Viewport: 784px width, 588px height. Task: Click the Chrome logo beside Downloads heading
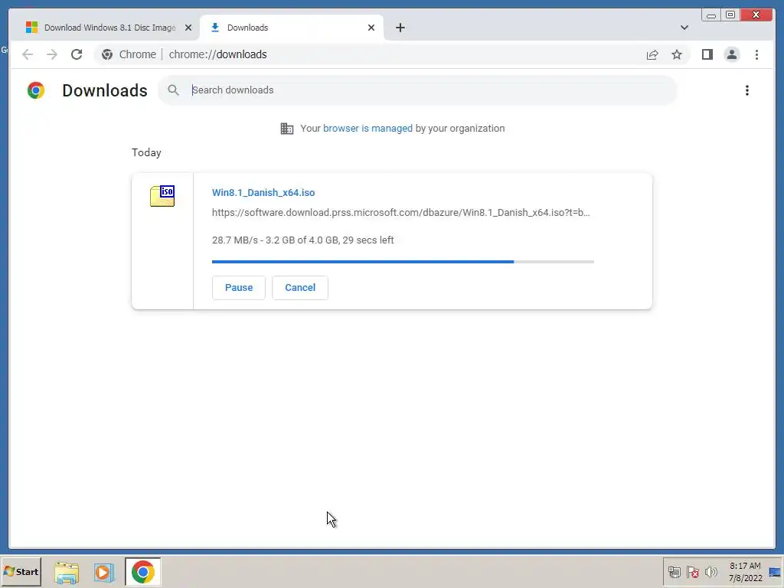(36, 90)
